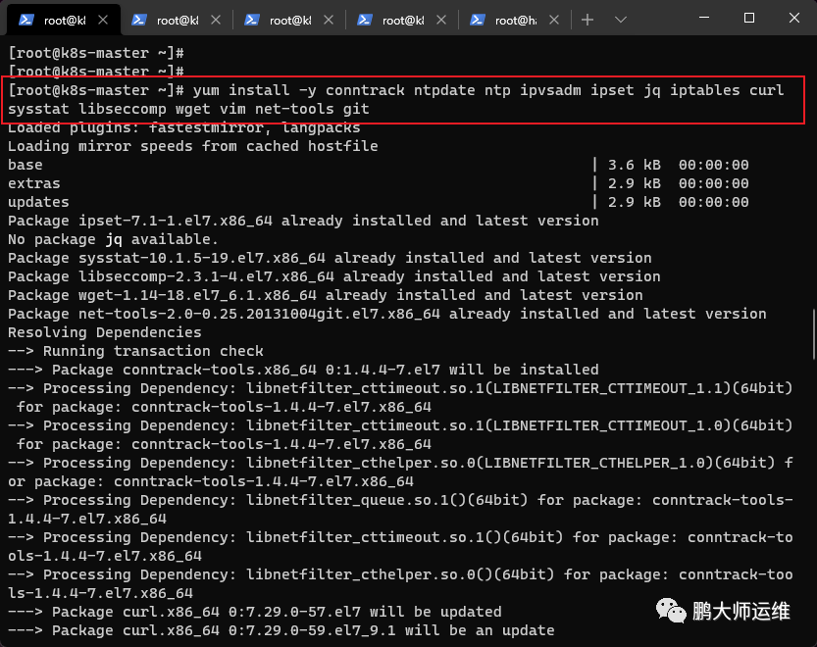
Task: Switch to the third root@k8 tab
Action: click(x=290, y=21)
